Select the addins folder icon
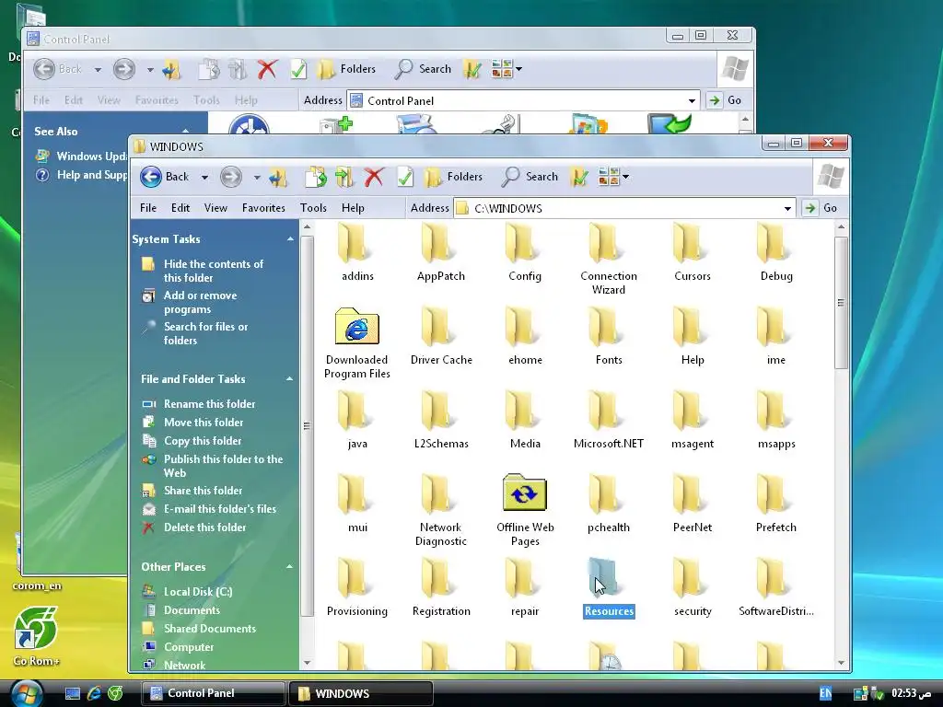The height and width of the screenshot is (707, 943). (x=353, y=243)
